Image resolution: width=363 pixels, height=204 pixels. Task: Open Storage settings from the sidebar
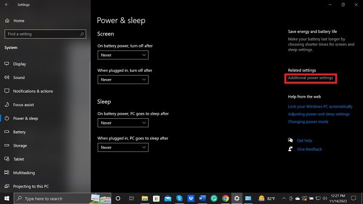20,145
